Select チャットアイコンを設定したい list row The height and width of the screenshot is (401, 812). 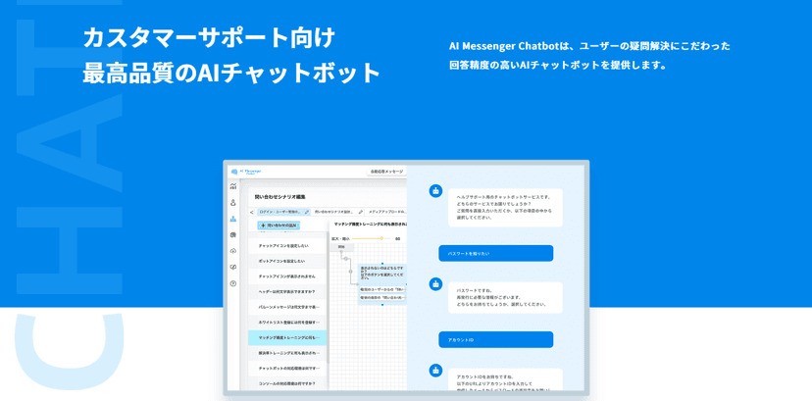pos(287,246)
